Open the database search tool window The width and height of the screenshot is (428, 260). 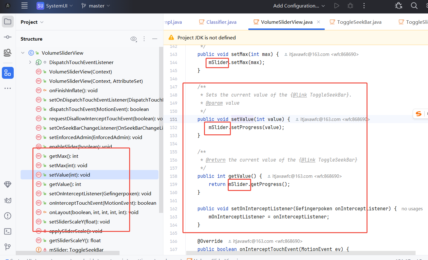8,52
